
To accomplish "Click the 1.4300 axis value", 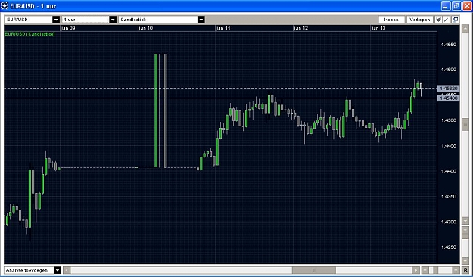I will coord(449,222).
